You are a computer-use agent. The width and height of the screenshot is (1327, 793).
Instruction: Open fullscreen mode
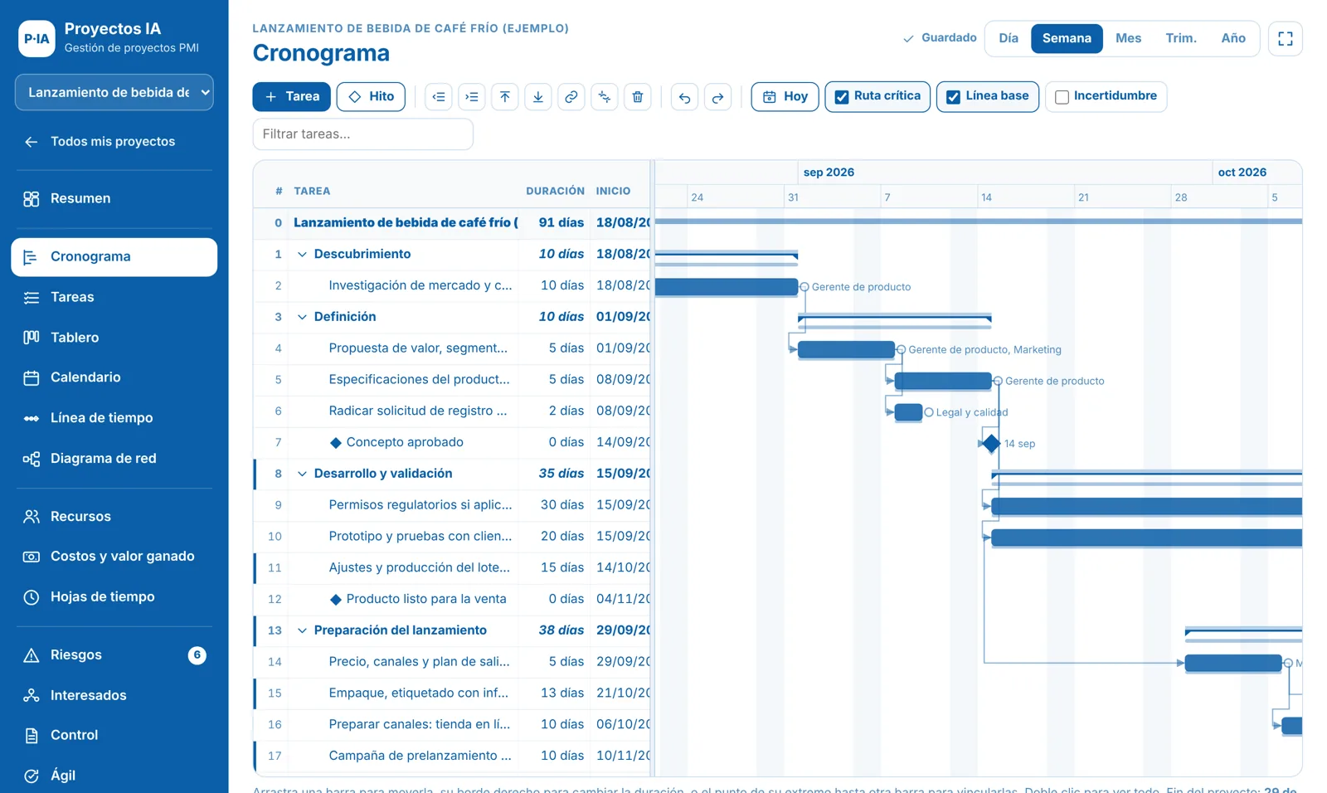coord(1286,39)
